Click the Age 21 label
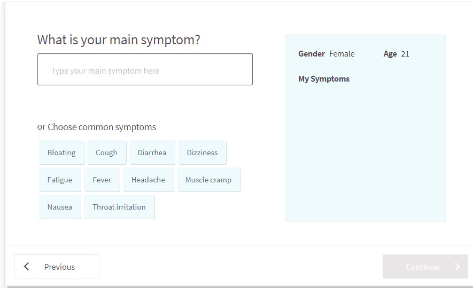Viewport: 473px width, 288px height. 397,54
